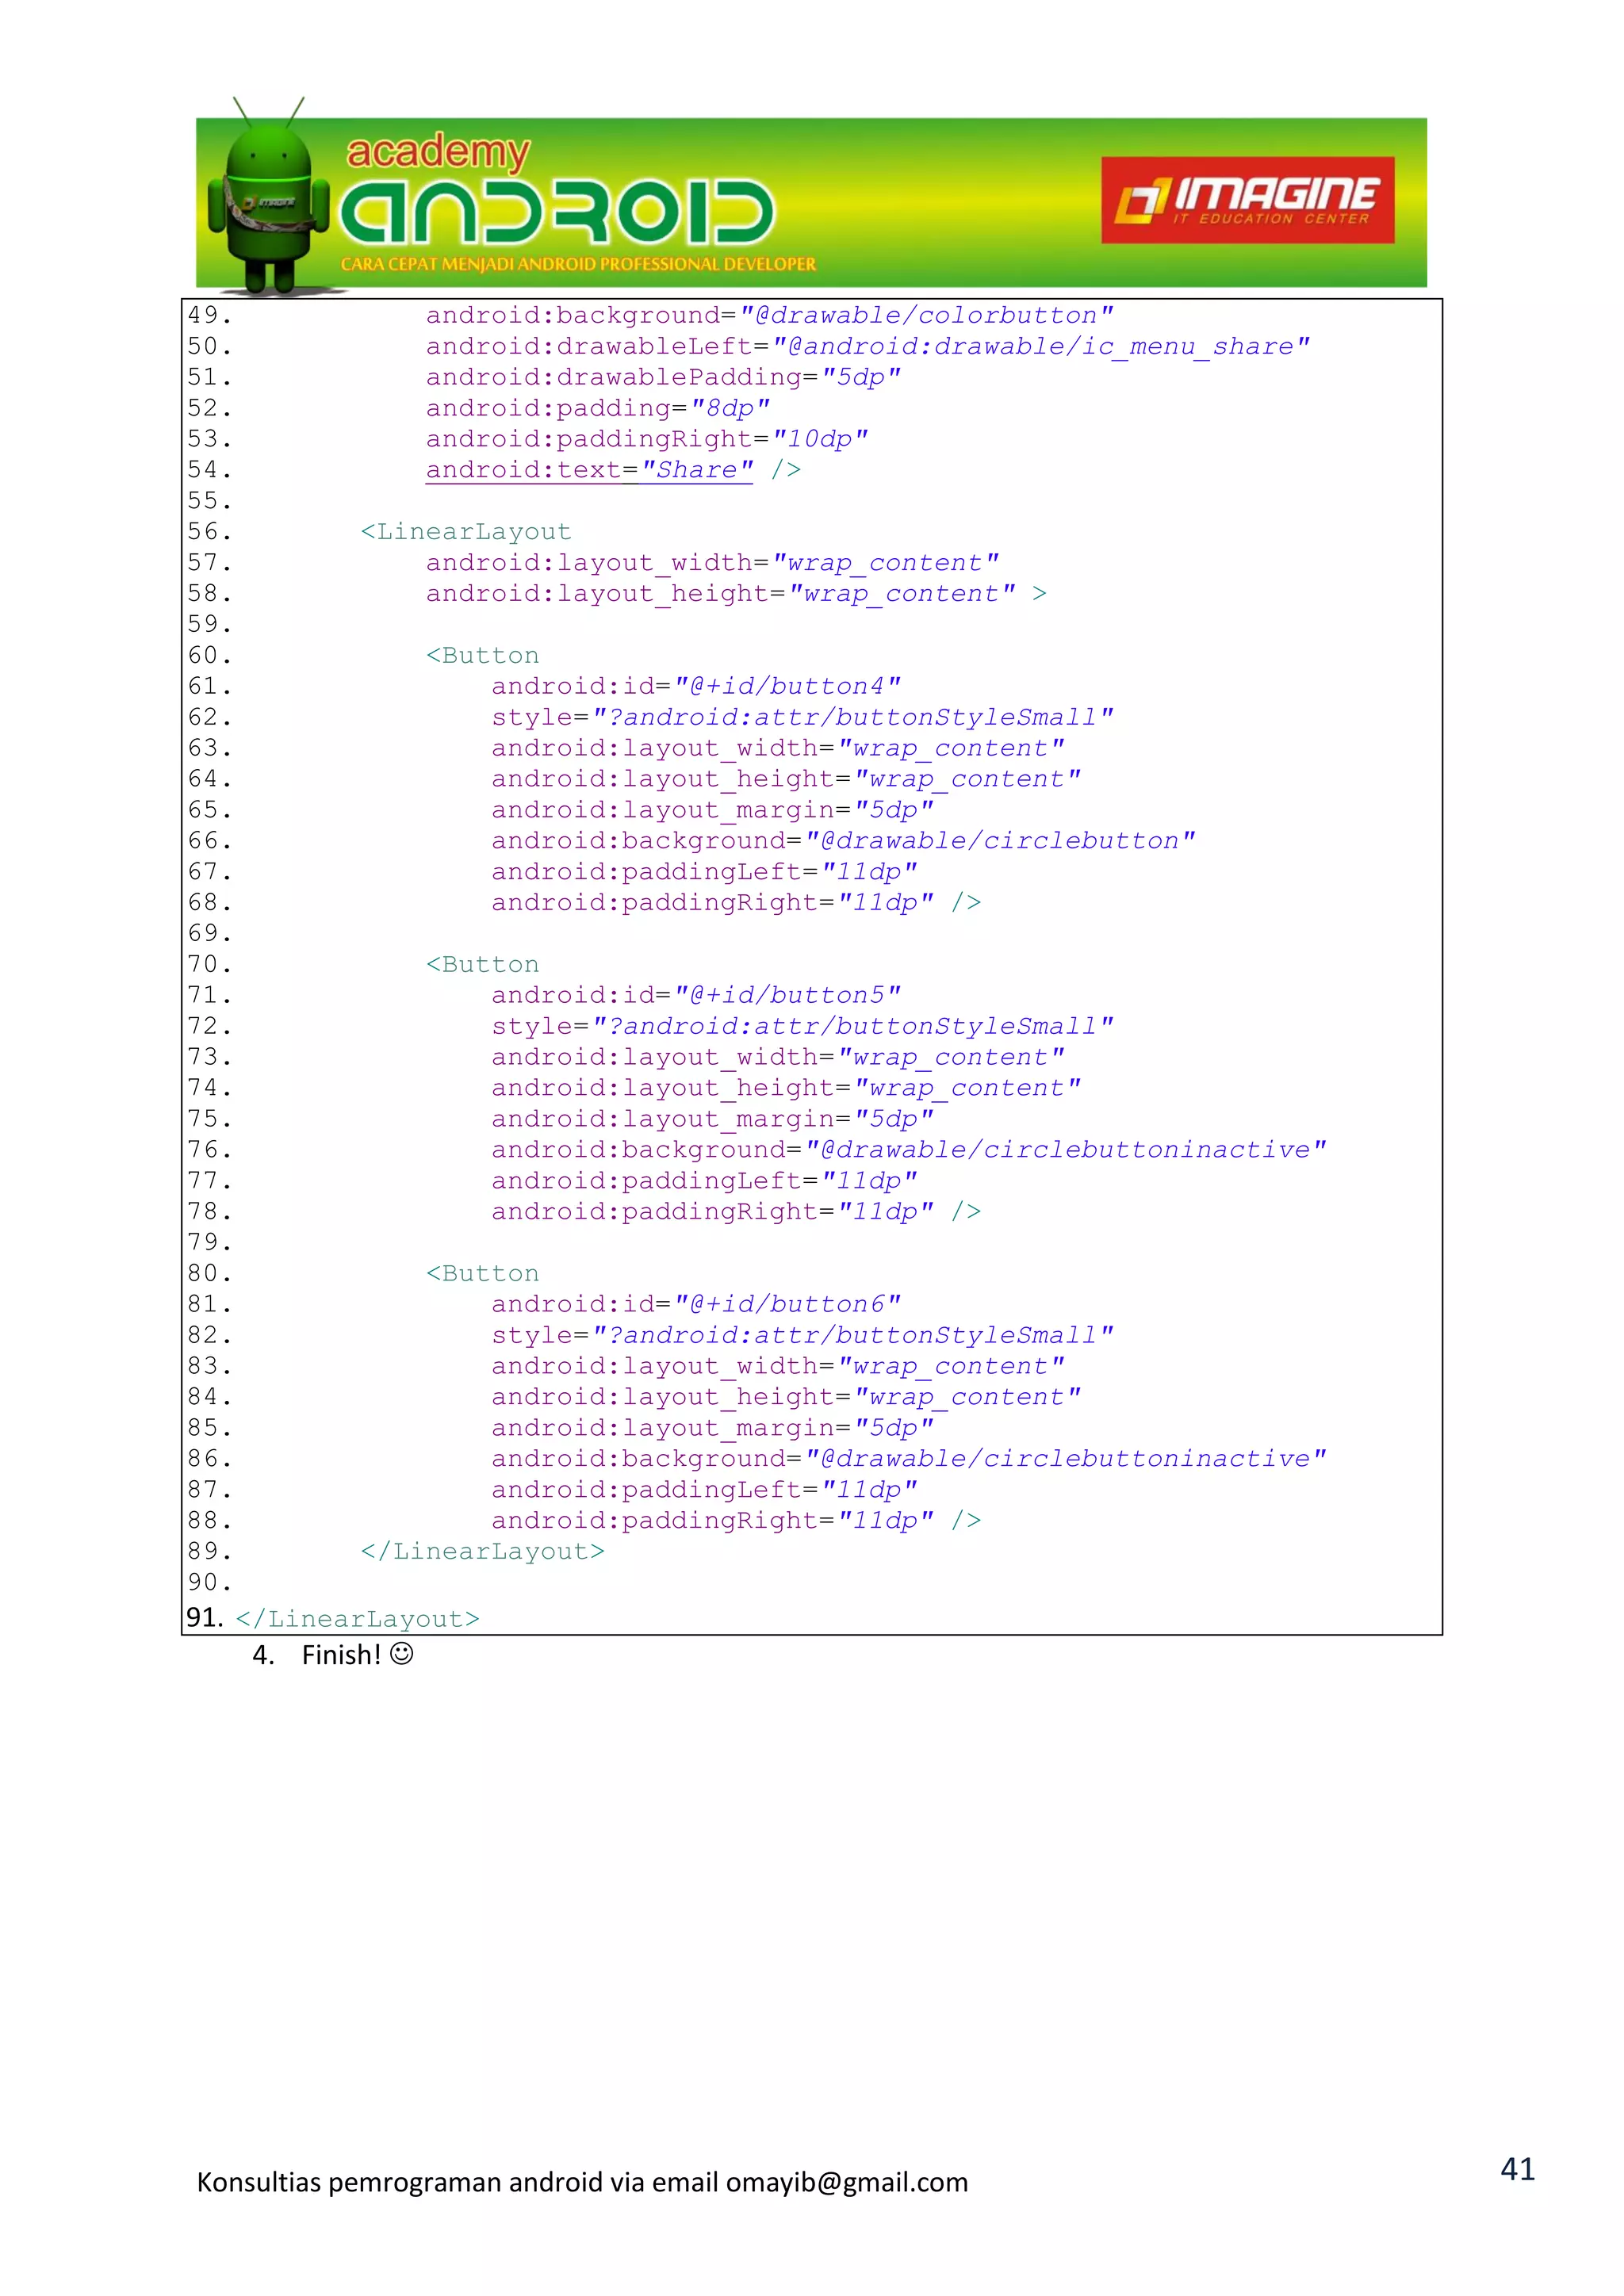The image size is (1624, 2296).
Task: Click the smiley face after Finish
Action: 402,1654
